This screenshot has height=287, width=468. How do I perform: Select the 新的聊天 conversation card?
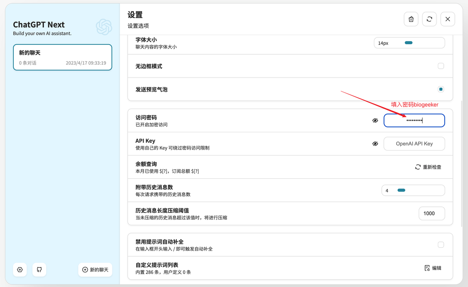62,57
